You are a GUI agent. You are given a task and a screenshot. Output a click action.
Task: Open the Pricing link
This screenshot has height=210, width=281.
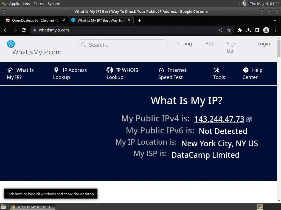(x=184, y=44)
